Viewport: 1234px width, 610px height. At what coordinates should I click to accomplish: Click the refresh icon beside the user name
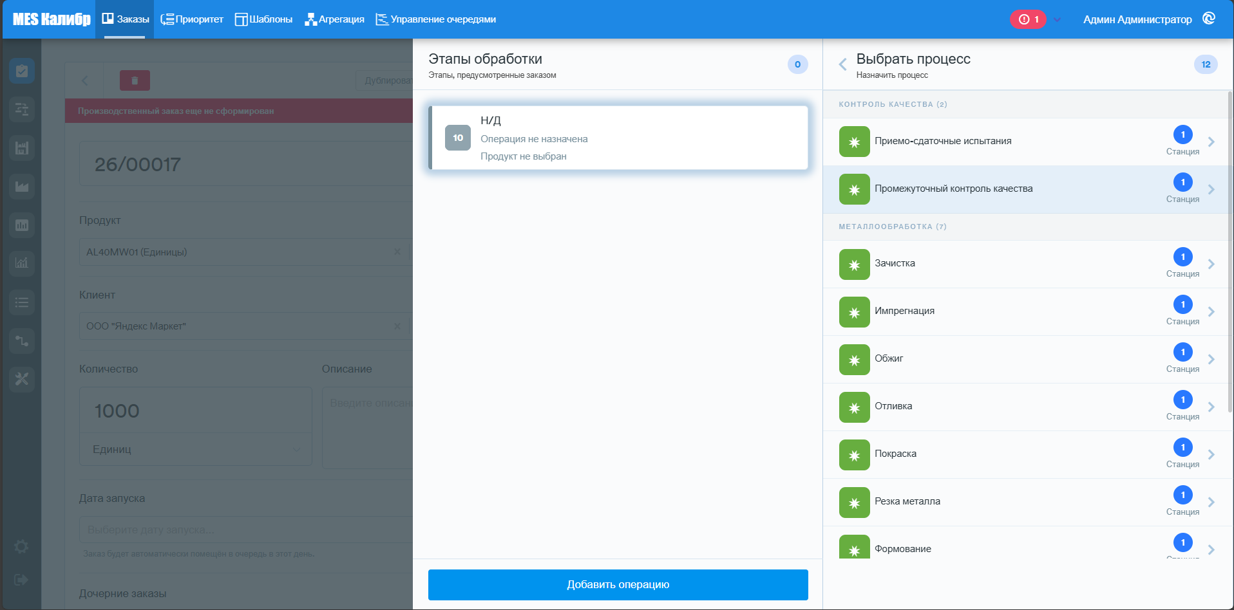1209,19
